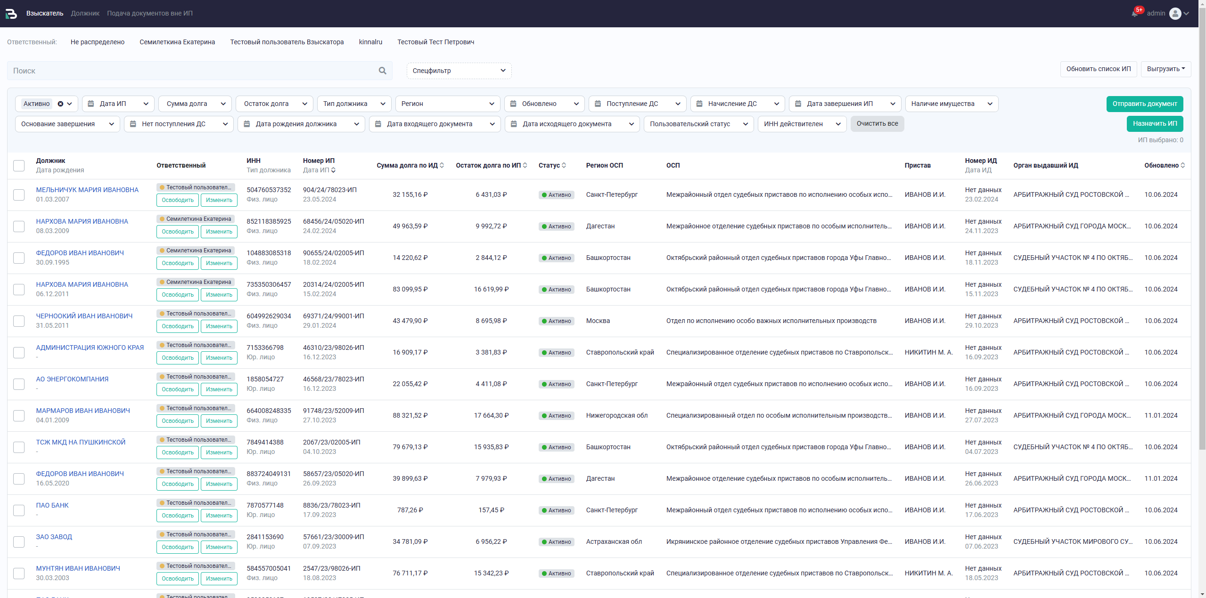Image resolution: width=1206 pixels, height=598 pixels.
Task: Click the Назначить ИП button
Action: click(x=1155, y=124)
